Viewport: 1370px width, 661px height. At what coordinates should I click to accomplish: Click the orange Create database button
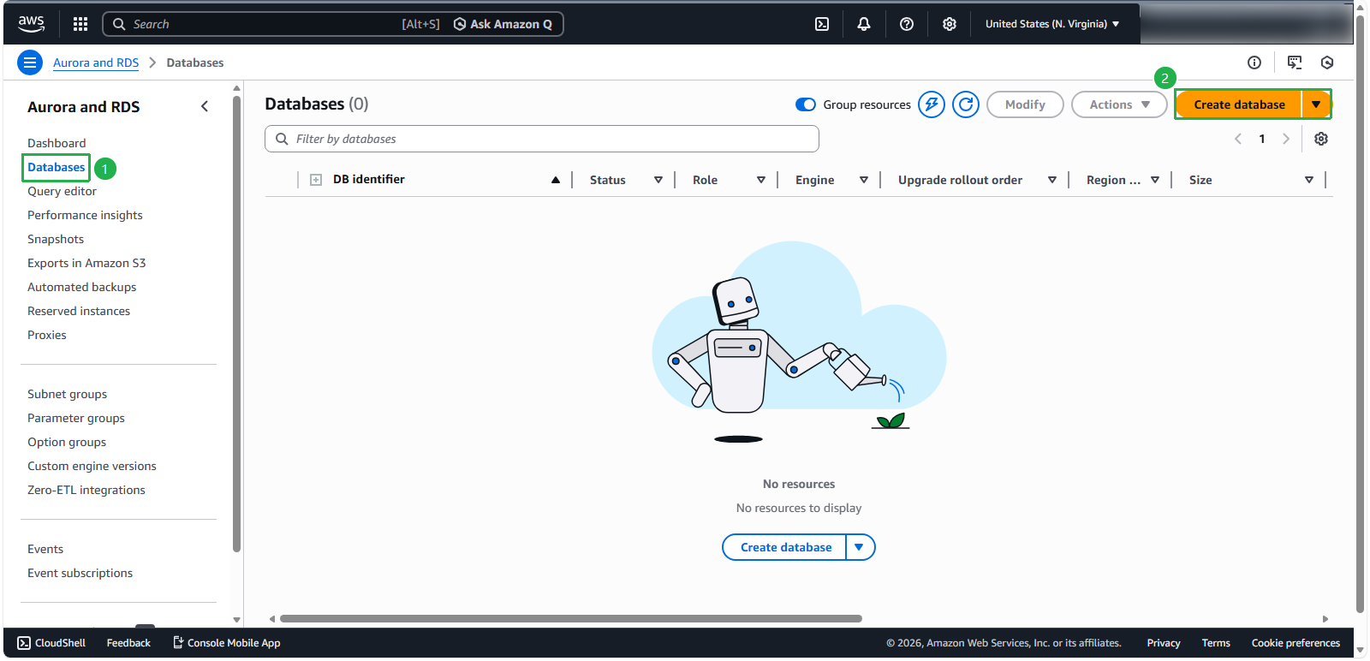[1239, 104]
